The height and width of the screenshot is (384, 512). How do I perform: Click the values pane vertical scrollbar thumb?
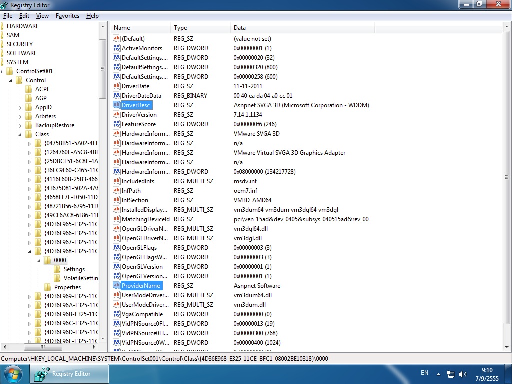506,177
